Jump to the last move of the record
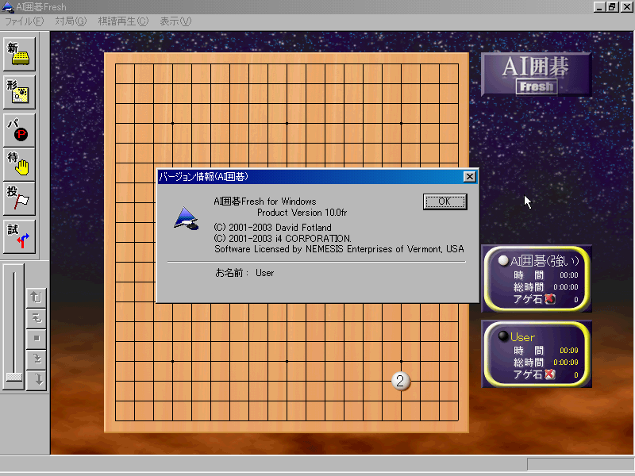 pyautogui.click(x=37, y=380)
